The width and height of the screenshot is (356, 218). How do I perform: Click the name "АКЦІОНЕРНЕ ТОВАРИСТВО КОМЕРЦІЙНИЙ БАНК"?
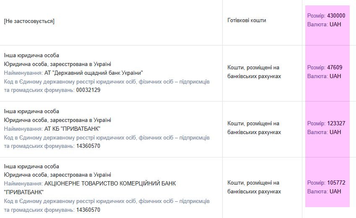click(110, 183)
